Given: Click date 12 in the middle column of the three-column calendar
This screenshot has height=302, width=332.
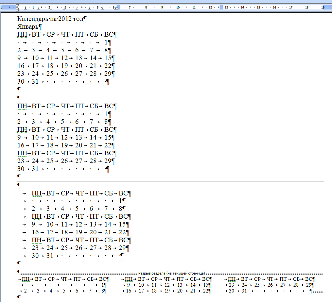Looking at the screenshot, I should click(x=167, y=285).
